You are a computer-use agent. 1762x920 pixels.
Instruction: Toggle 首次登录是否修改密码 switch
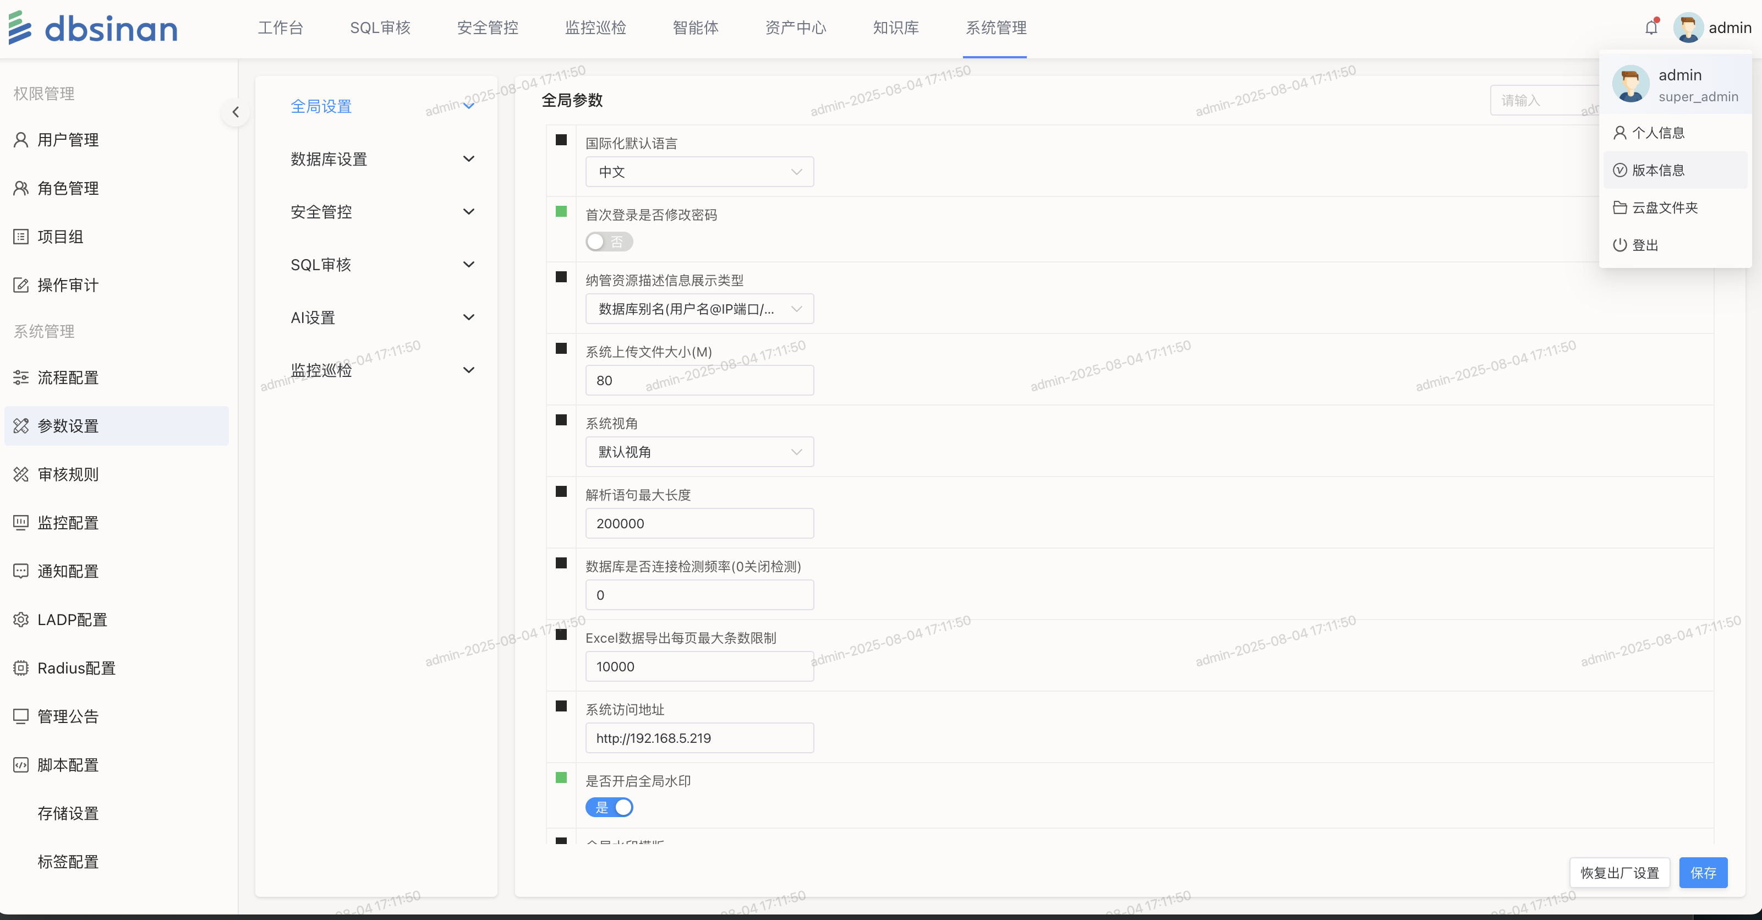click(609, 242)
